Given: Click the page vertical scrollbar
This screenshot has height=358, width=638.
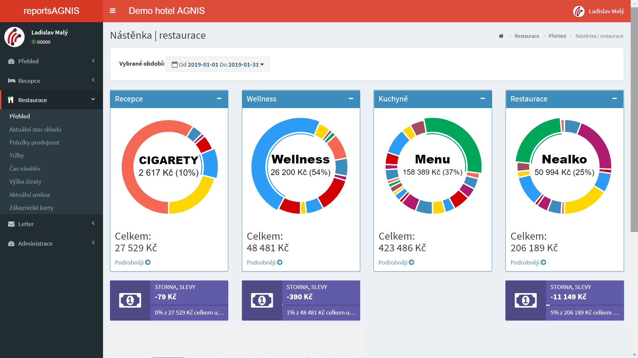Looking at the screenshot, I should pos(634,119).
